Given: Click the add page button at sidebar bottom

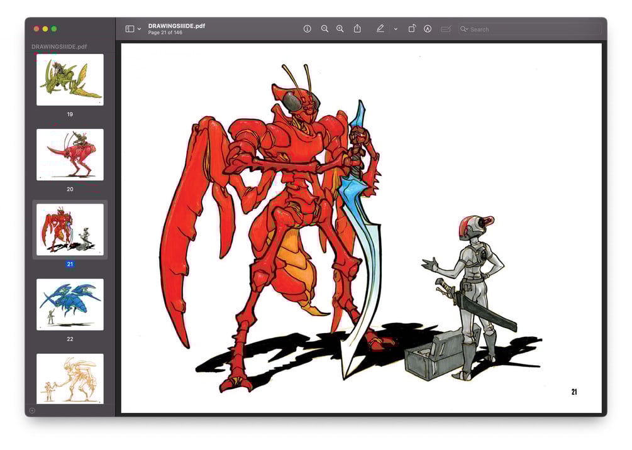Looking at the screenshot, I should click(32, 410).
